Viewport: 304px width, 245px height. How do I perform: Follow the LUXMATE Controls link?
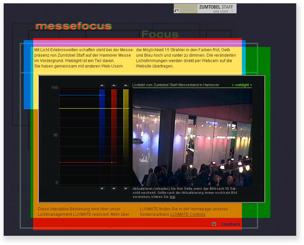188,215
